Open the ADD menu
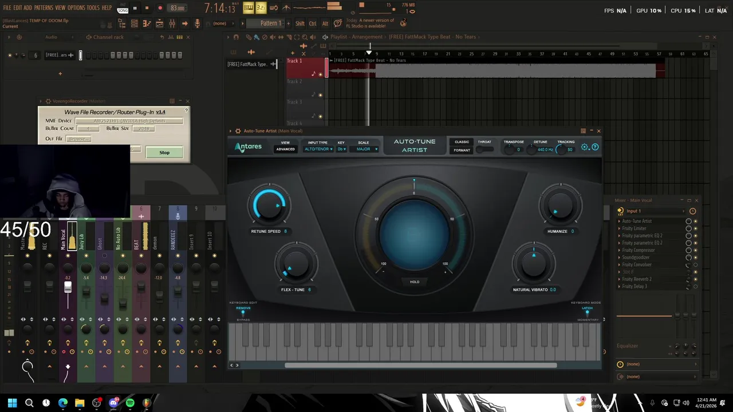This screenshot has height=412, width=733. (27, 7)
